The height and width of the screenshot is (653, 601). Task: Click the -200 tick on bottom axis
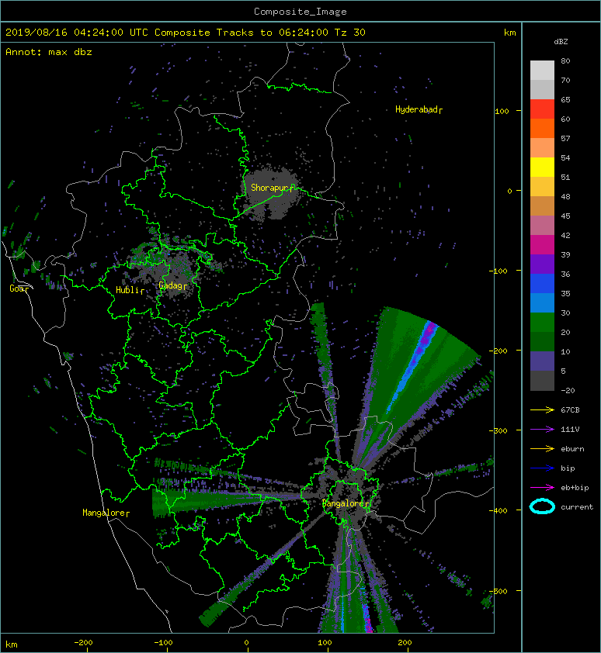coord(82,643)
